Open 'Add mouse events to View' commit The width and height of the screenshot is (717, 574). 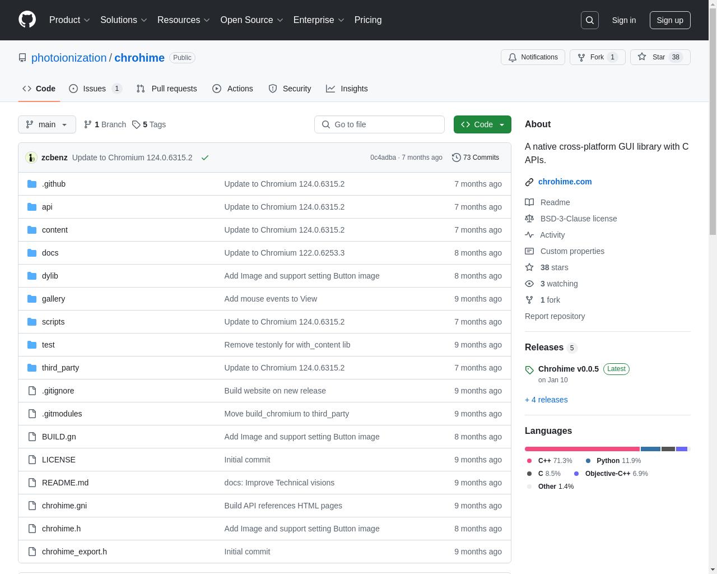(271, 299)
